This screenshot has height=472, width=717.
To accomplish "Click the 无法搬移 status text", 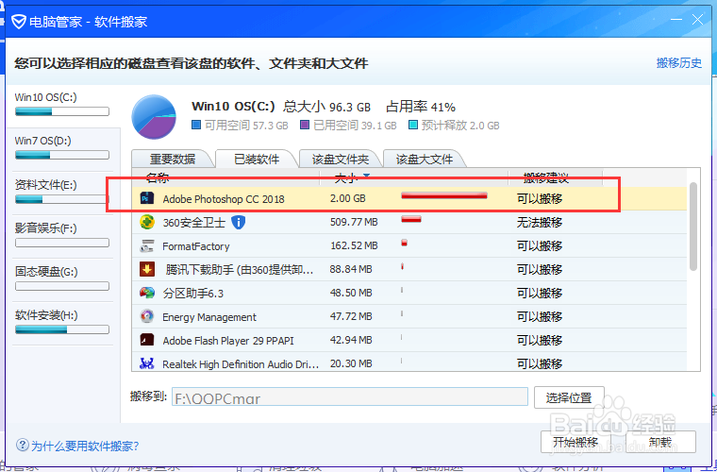I will pyautogui.click(x=540, y=222).
